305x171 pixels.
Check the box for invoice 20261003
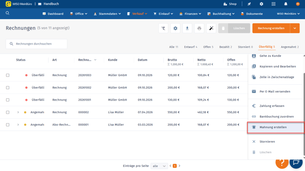(x=8, y=75)
